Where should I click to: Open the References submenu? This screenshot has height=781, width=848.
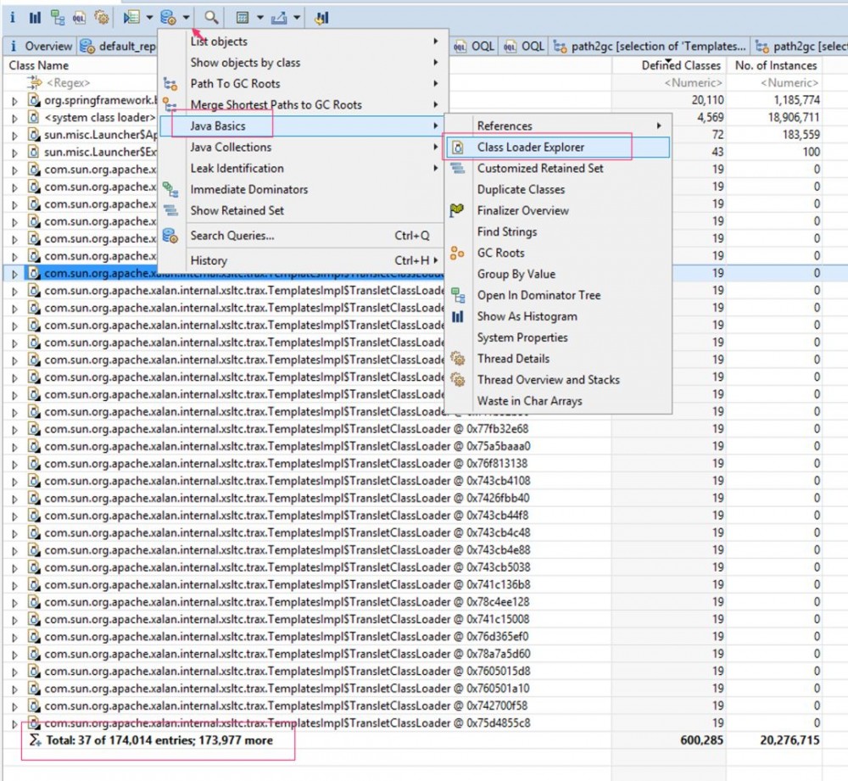click(x=558, y=126)
